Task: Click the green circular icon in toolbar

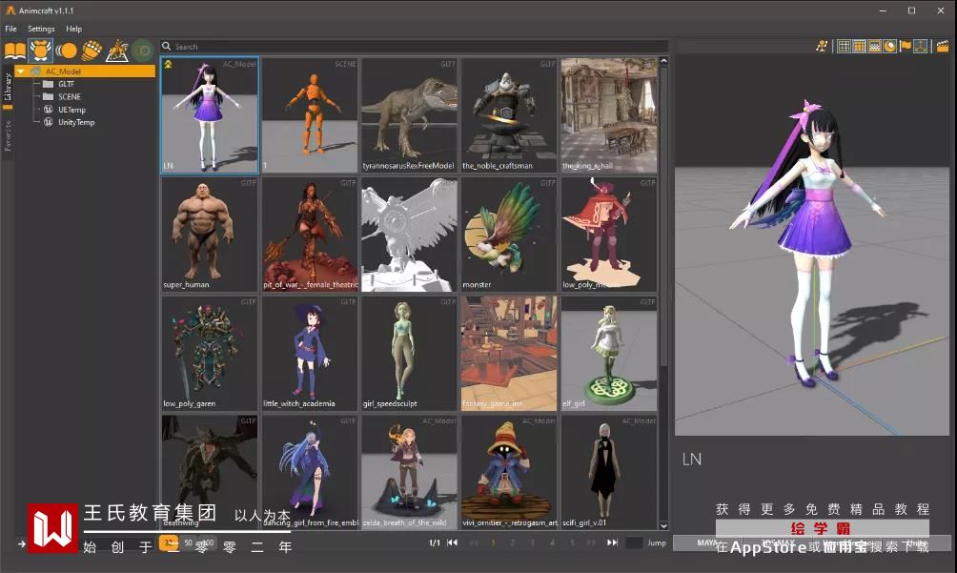Action: click(x=143, y=50)
